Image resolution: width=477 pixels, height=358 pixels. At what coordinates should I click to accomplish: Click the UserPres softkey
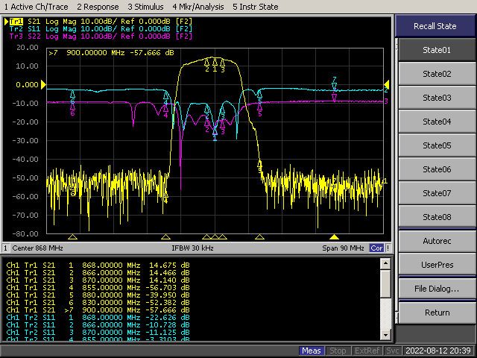coord(437,265)
